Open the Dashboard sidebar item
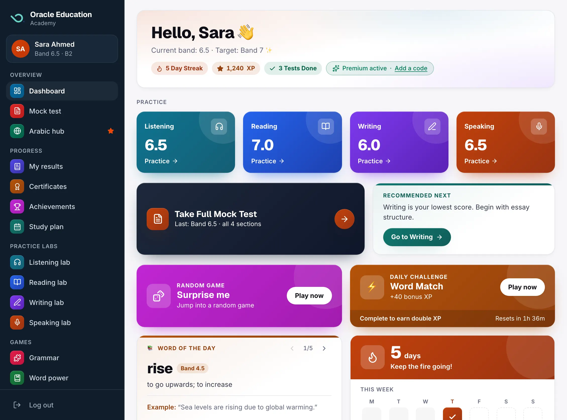This screenshot has height=420, width=567. click(62, 91)
